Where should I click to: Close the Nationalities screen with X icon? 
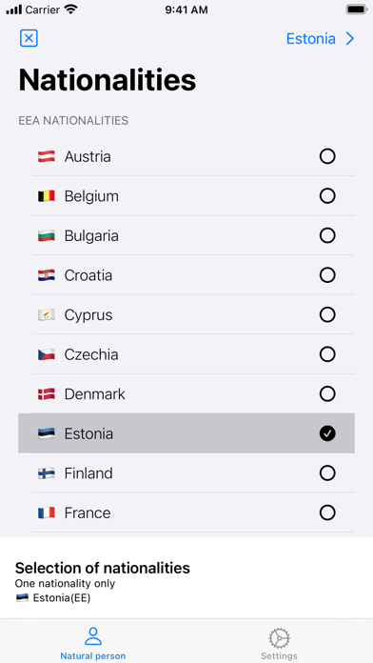29,38
